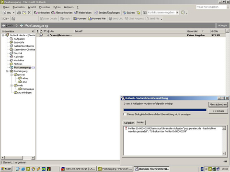
Task: Open the Notizen folder
Action: coord(18,64)
